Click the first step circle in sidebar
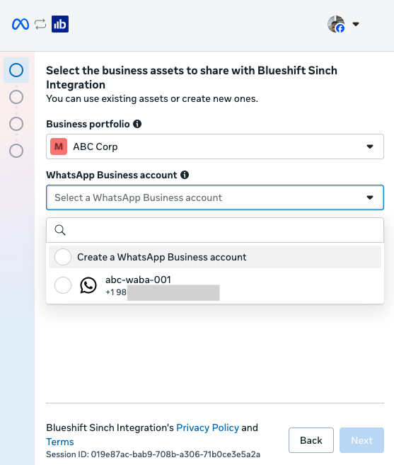 (x=16, y=70)
